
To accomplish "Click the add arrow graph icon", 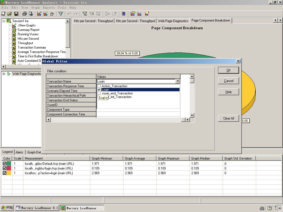I will point(140,14).
